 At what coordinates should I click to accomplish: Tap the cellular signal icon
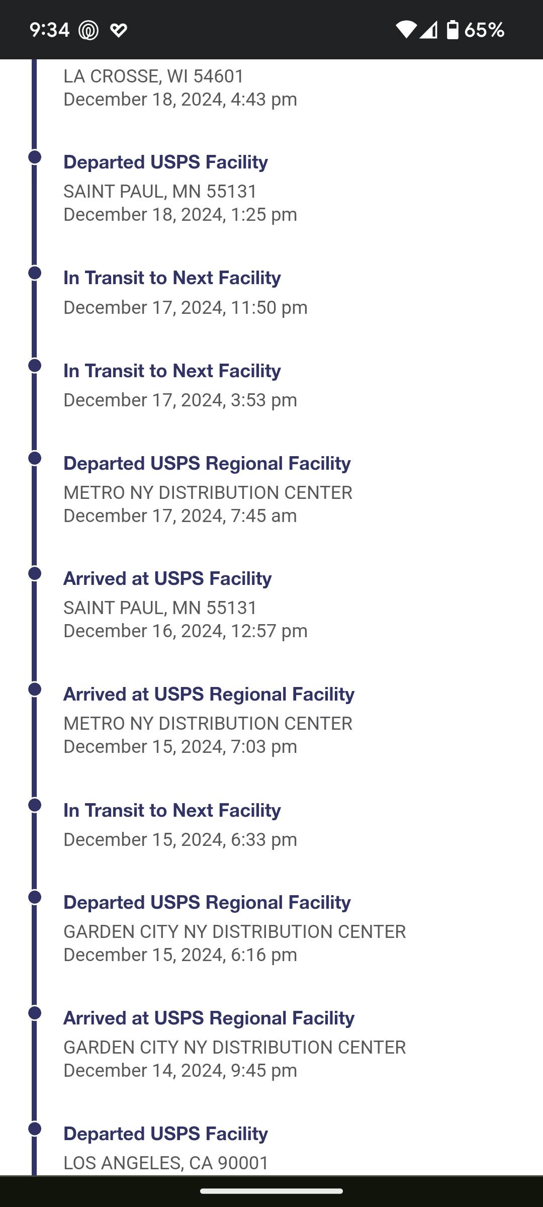429,30
